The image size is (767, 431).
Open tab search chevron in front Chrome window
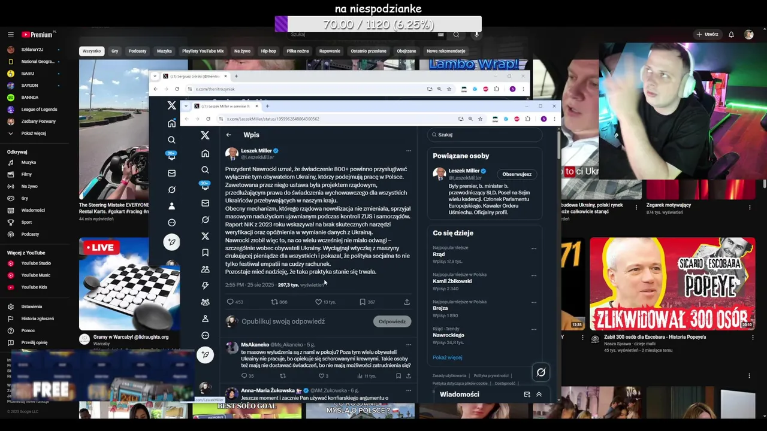pyautogui.click(x=186, y=106)
